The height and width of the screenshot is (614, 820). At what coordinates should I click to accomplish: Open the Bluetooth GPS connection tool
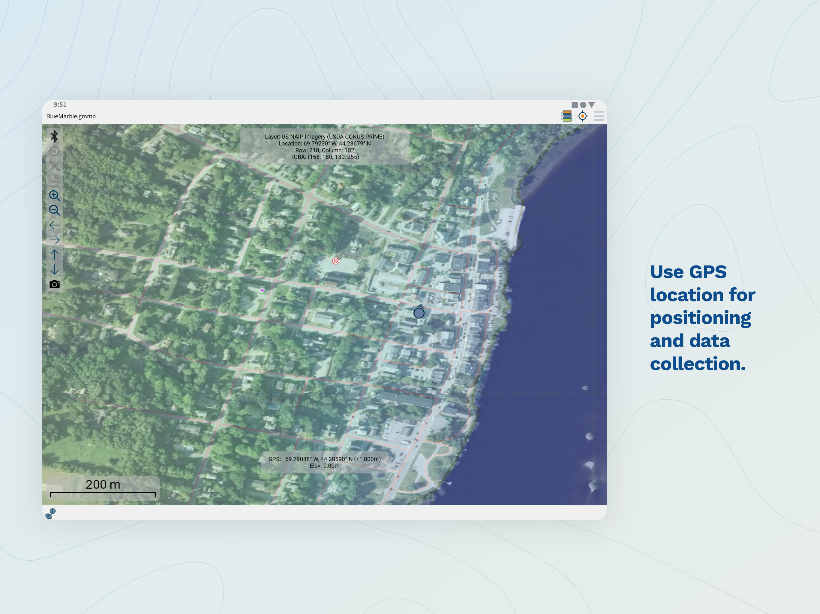click(55, 136)
